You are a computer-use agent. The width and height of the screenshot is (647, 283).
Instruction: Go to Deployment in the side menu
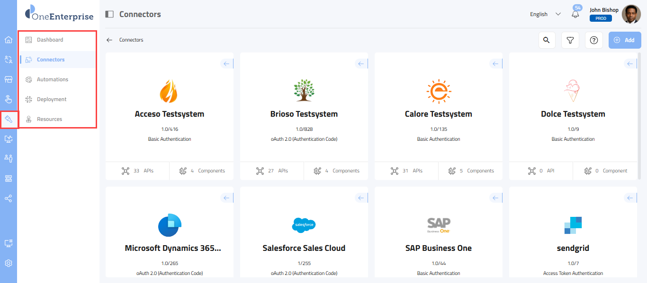point(52,99)
